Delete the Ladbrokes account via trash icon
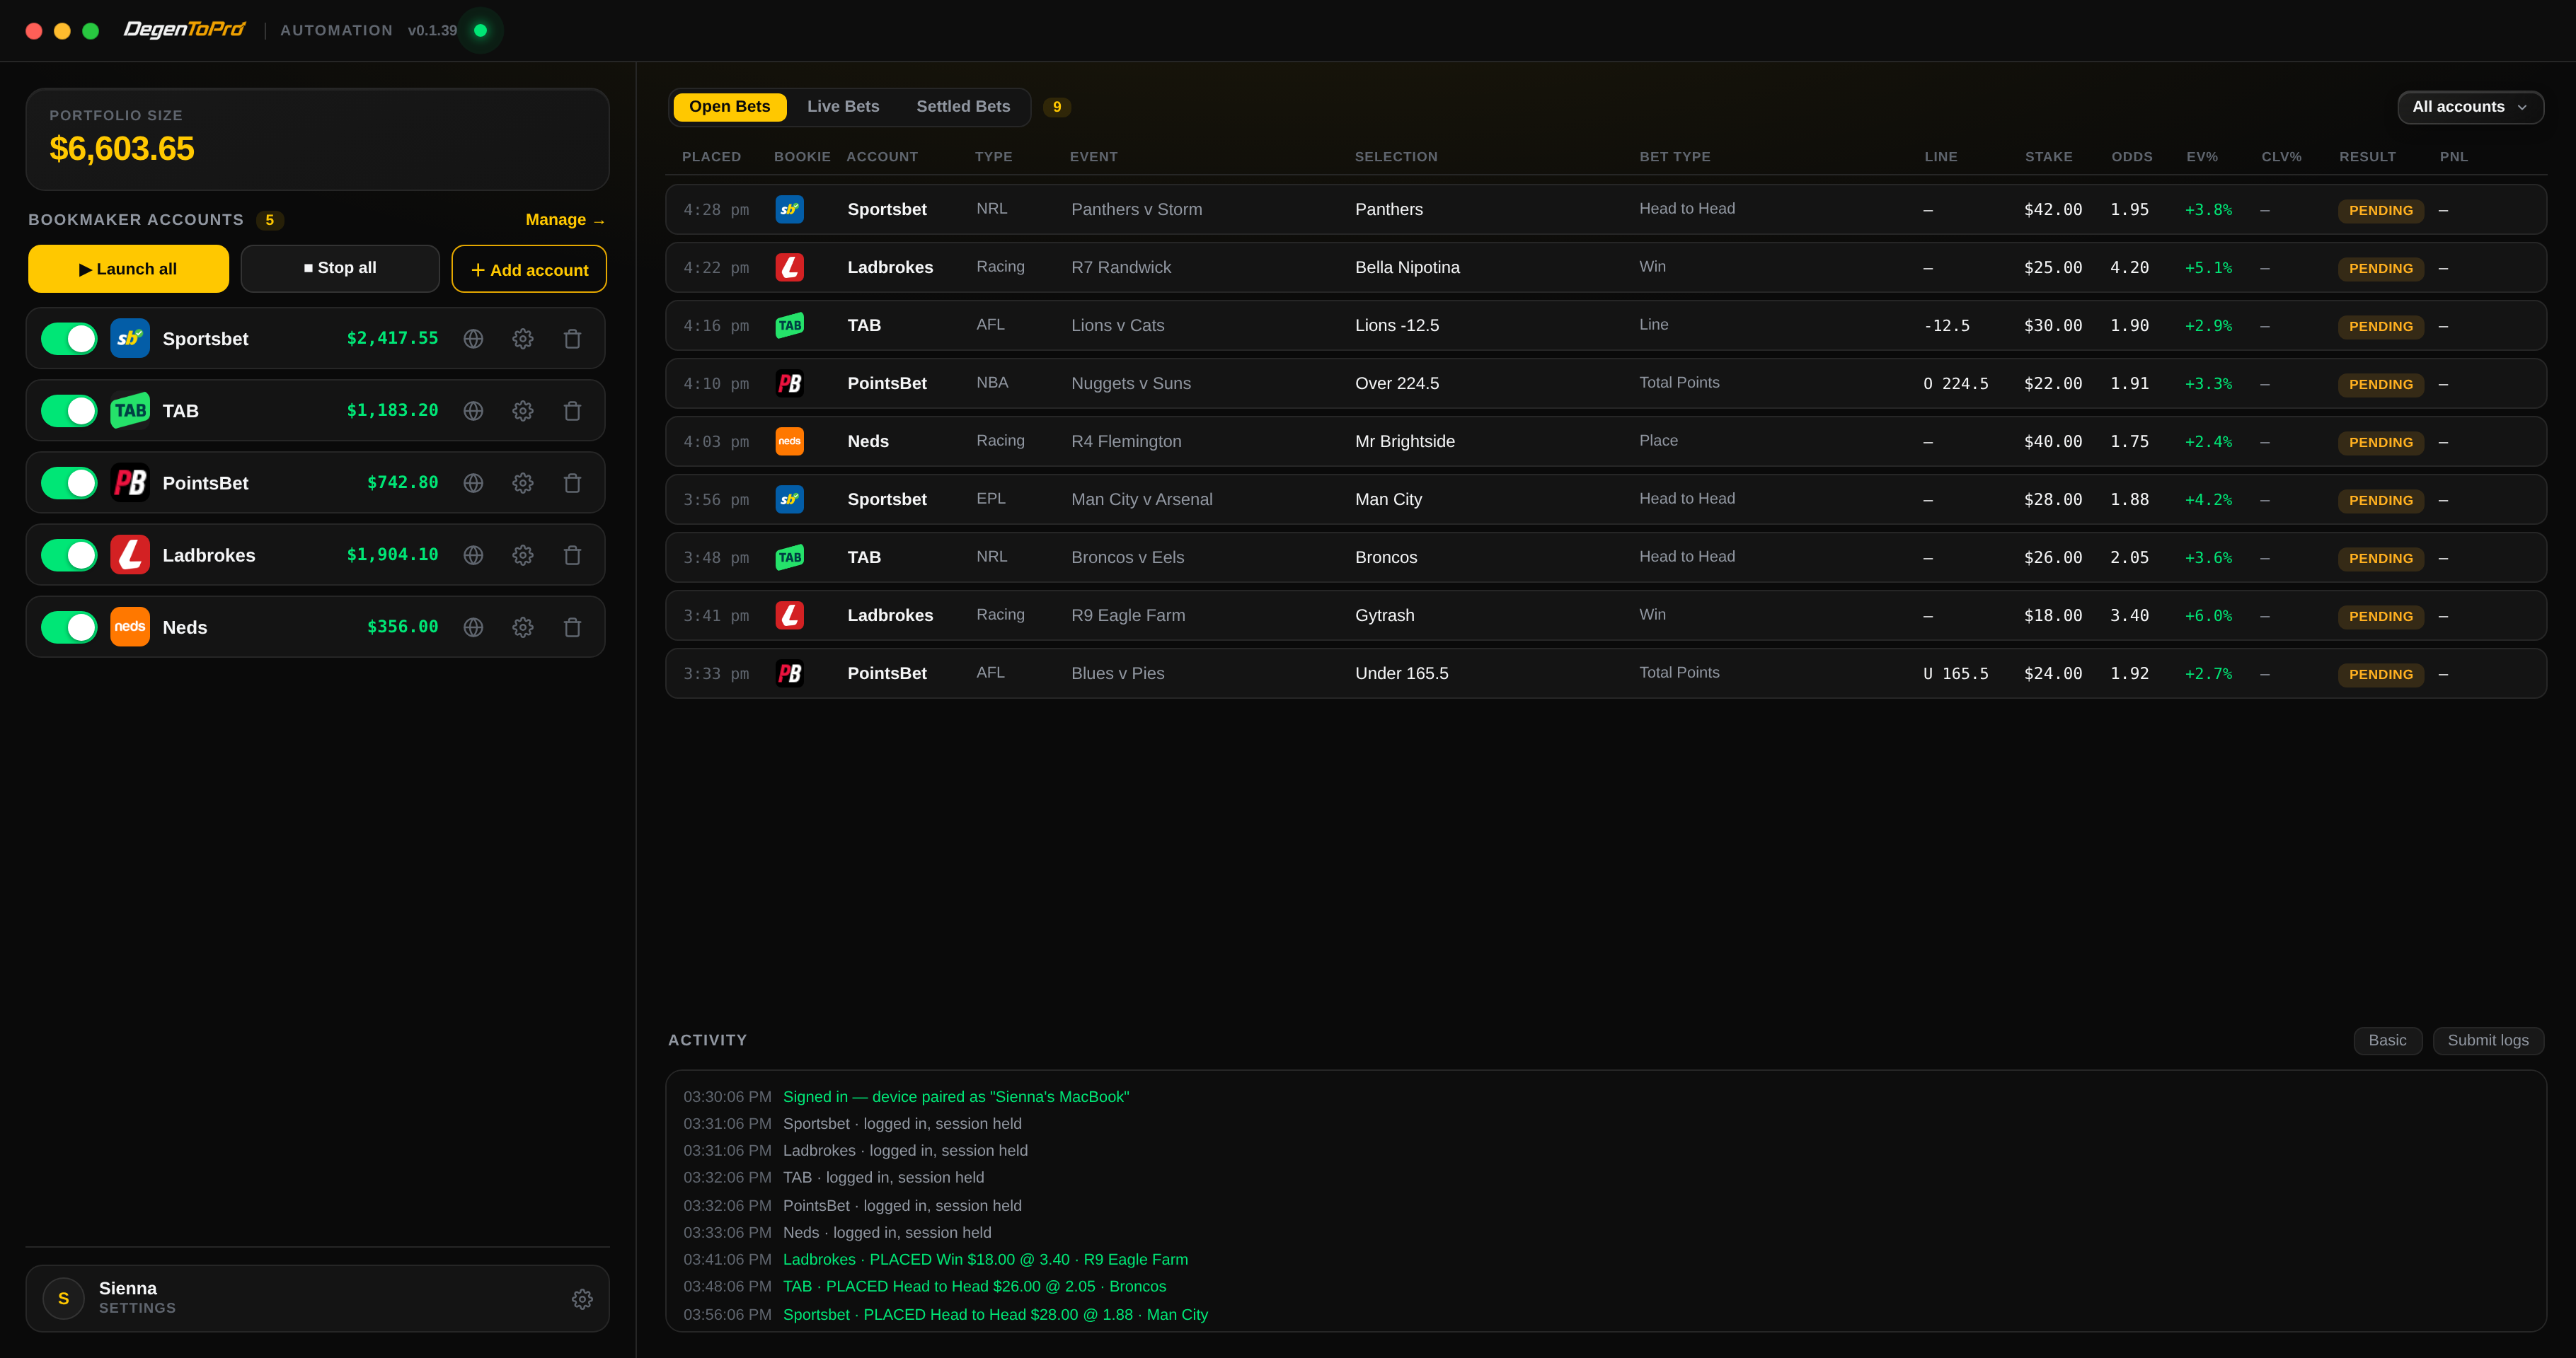 tap(572, 555)
